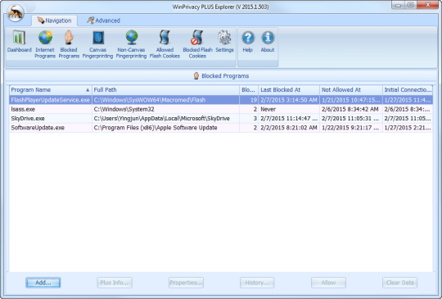The image size is (442, 299).
Task: Click block count 3 in SkyDrive row
Action: coord(249,119)
